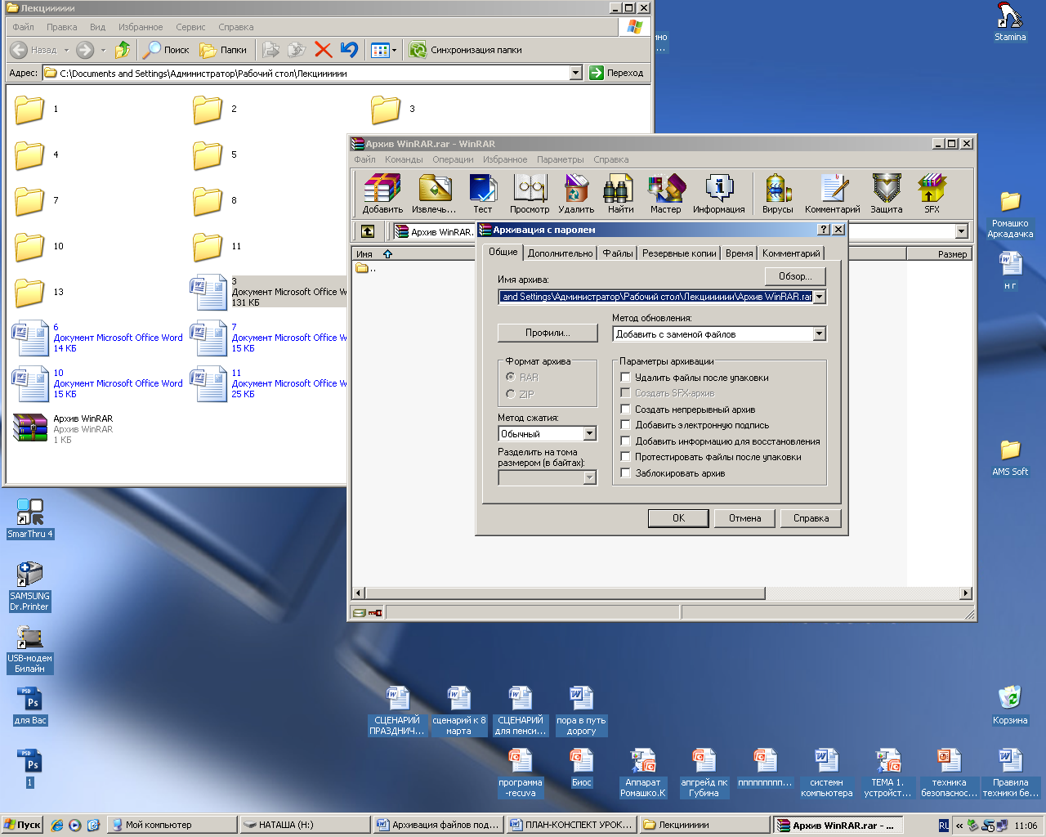Open the Время tab
Image resolution: width=1046 pixels, height=837 pixels.
click(x=740, y=253)
